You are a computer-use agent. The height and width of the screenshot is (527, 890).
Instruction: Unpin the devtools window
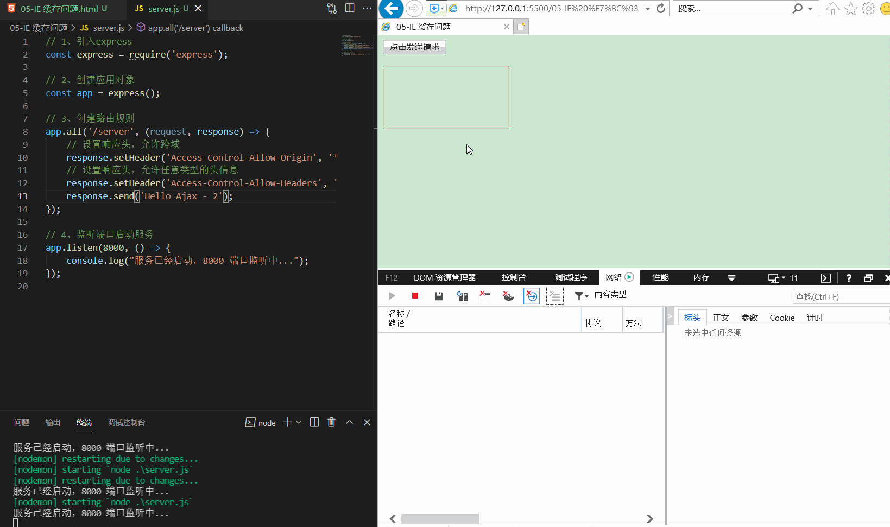868,278
